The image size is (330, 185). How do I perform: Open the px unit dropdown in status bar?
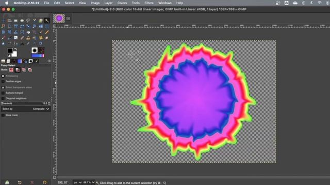coord(78,183)
